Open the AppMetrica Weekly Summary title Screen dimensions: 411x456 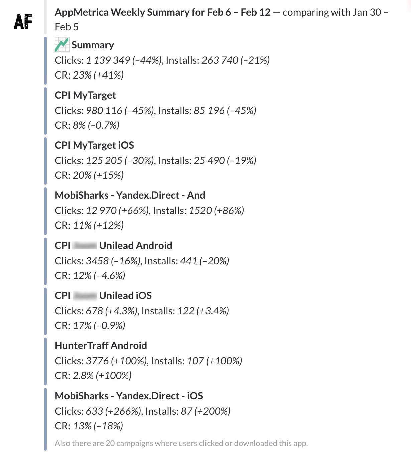click(x=162, y=12)
